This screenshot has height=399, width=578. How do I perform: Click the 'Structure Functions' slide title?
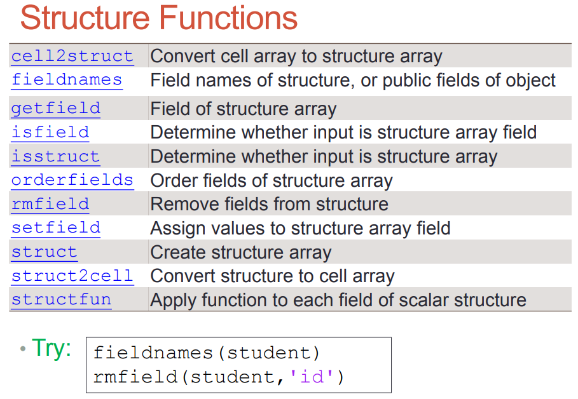[x=159, y=18]
